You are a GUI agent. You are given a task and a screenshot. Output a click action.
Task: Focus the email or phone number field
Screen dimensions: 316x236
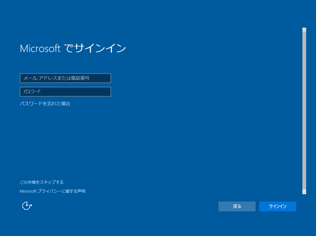[66, 78]
